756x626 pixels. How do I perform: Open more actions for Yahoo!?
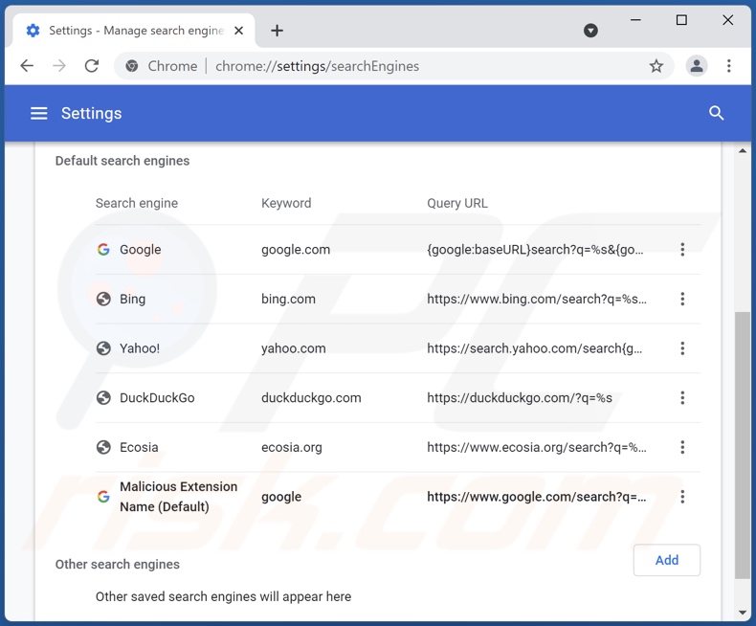coord(682,348)
